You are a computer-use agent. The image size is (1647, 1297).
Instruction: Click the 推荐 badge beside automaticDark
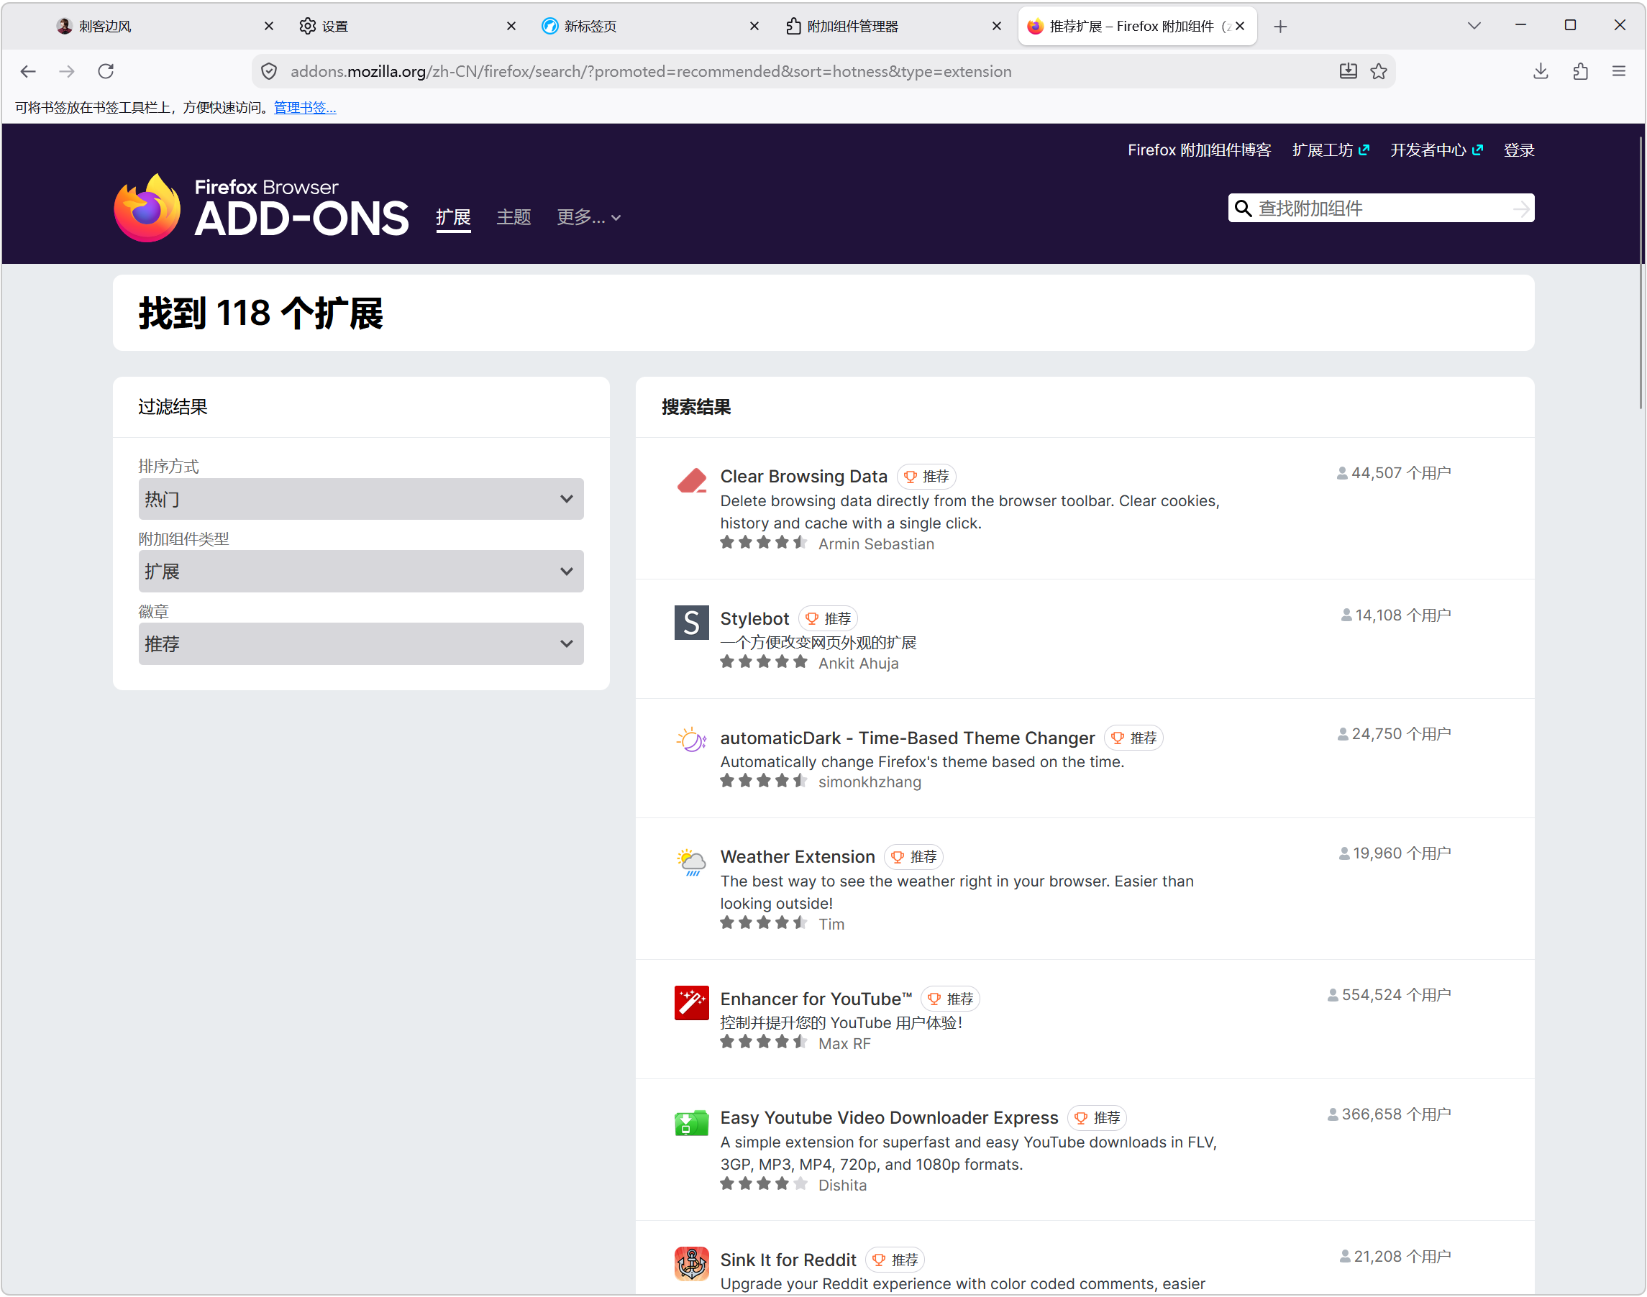1133,738
